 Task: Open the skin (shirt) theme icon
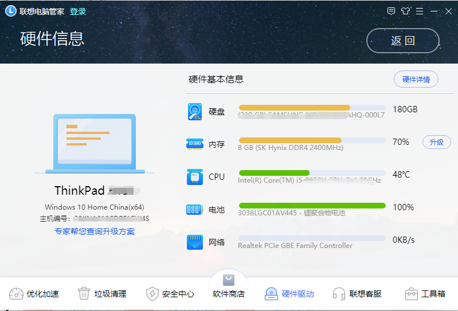pos(406,11)
